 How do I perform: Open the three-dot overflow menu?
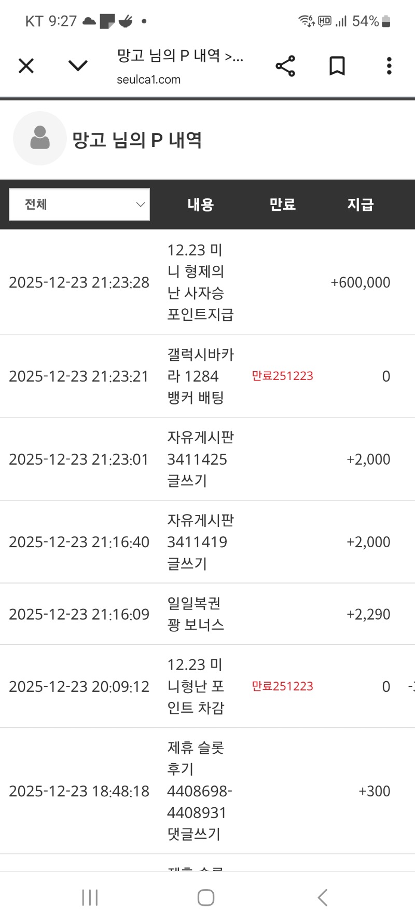[x=389, y=66]
